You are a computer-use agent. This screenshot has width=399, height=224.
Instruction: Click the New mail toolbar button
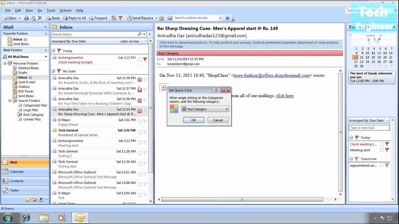pyautogui.click(x=10, y=18)
